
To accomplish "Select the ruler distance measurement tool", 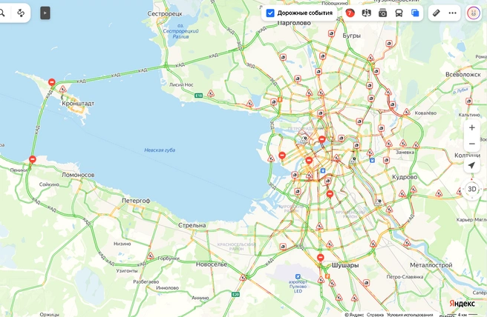I will (437, 13).
